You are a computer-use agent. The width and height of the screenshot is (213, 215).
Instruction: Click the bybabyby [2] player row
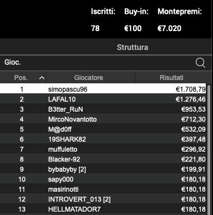pyautogui.click(x=103, y=169)
